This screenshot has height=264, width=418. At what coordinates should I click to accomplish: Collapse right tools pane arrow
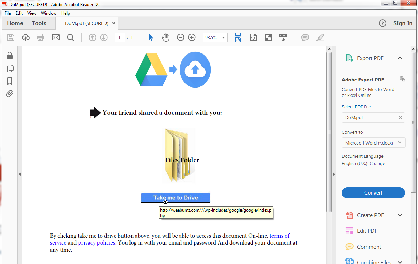click(x=334, y=174)
